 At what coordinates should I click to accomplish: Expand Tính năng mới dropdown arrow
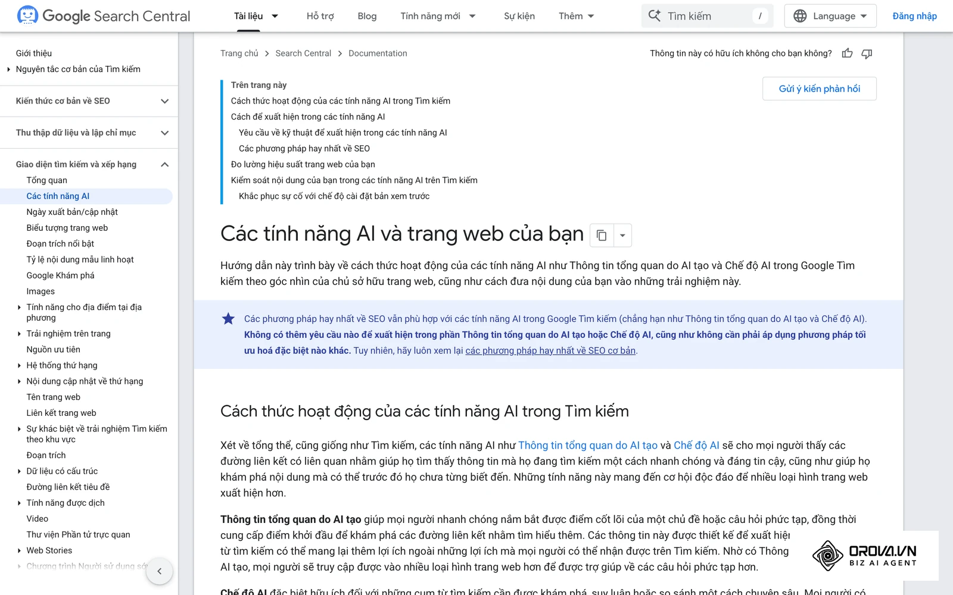[472, 16]
